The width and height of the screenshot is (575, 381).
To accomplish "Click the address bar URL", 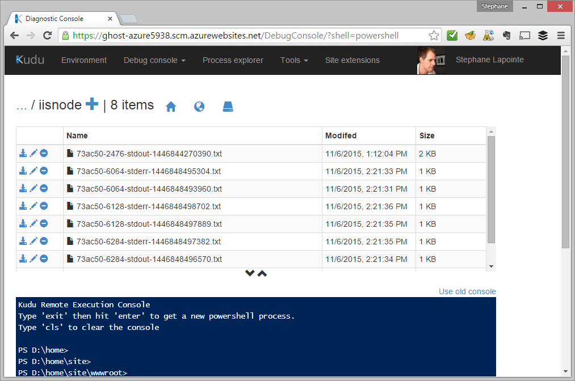I will (236, 36).
